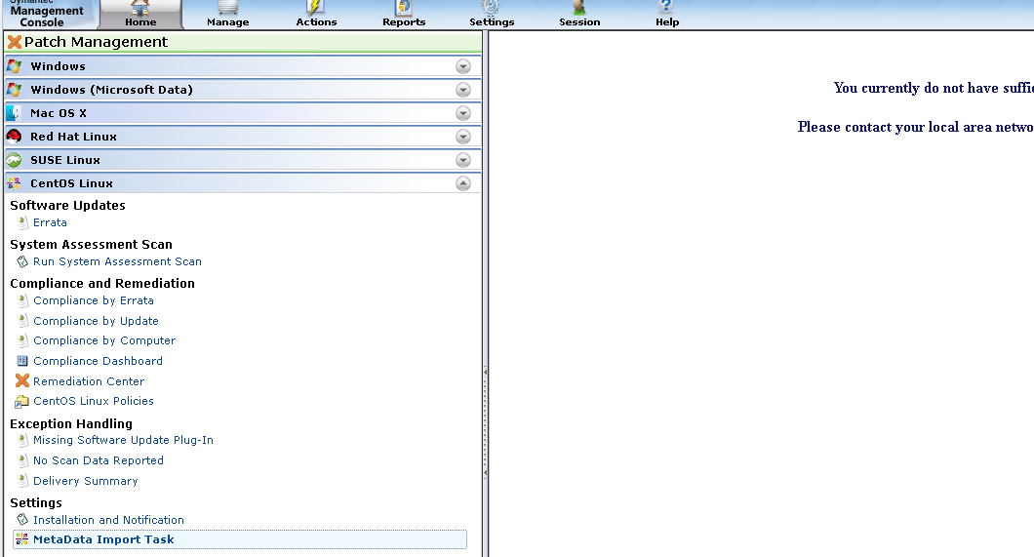Open the Errata report link
This screenshot has width=1034, height=557.
(x=50, y=222)
